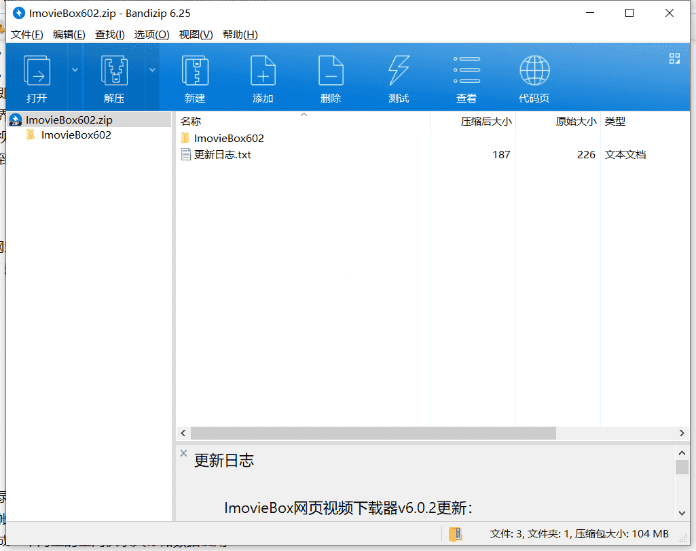Click the Bandizip title bar app icon
This screenshot has width=696, height=551.
click(18, 13)
